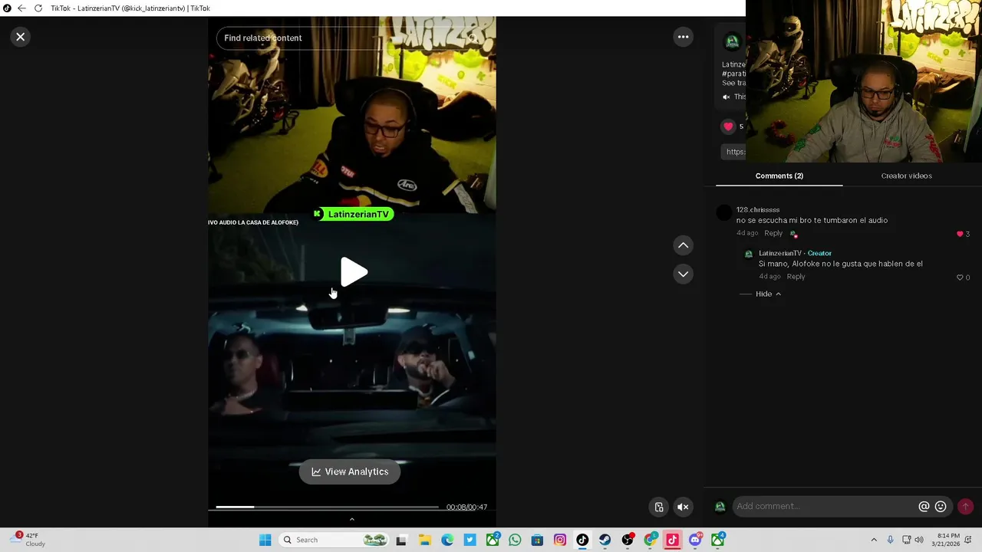The image size is (982, 552).
Task: Open the volume tray icon
Action: 919,540
